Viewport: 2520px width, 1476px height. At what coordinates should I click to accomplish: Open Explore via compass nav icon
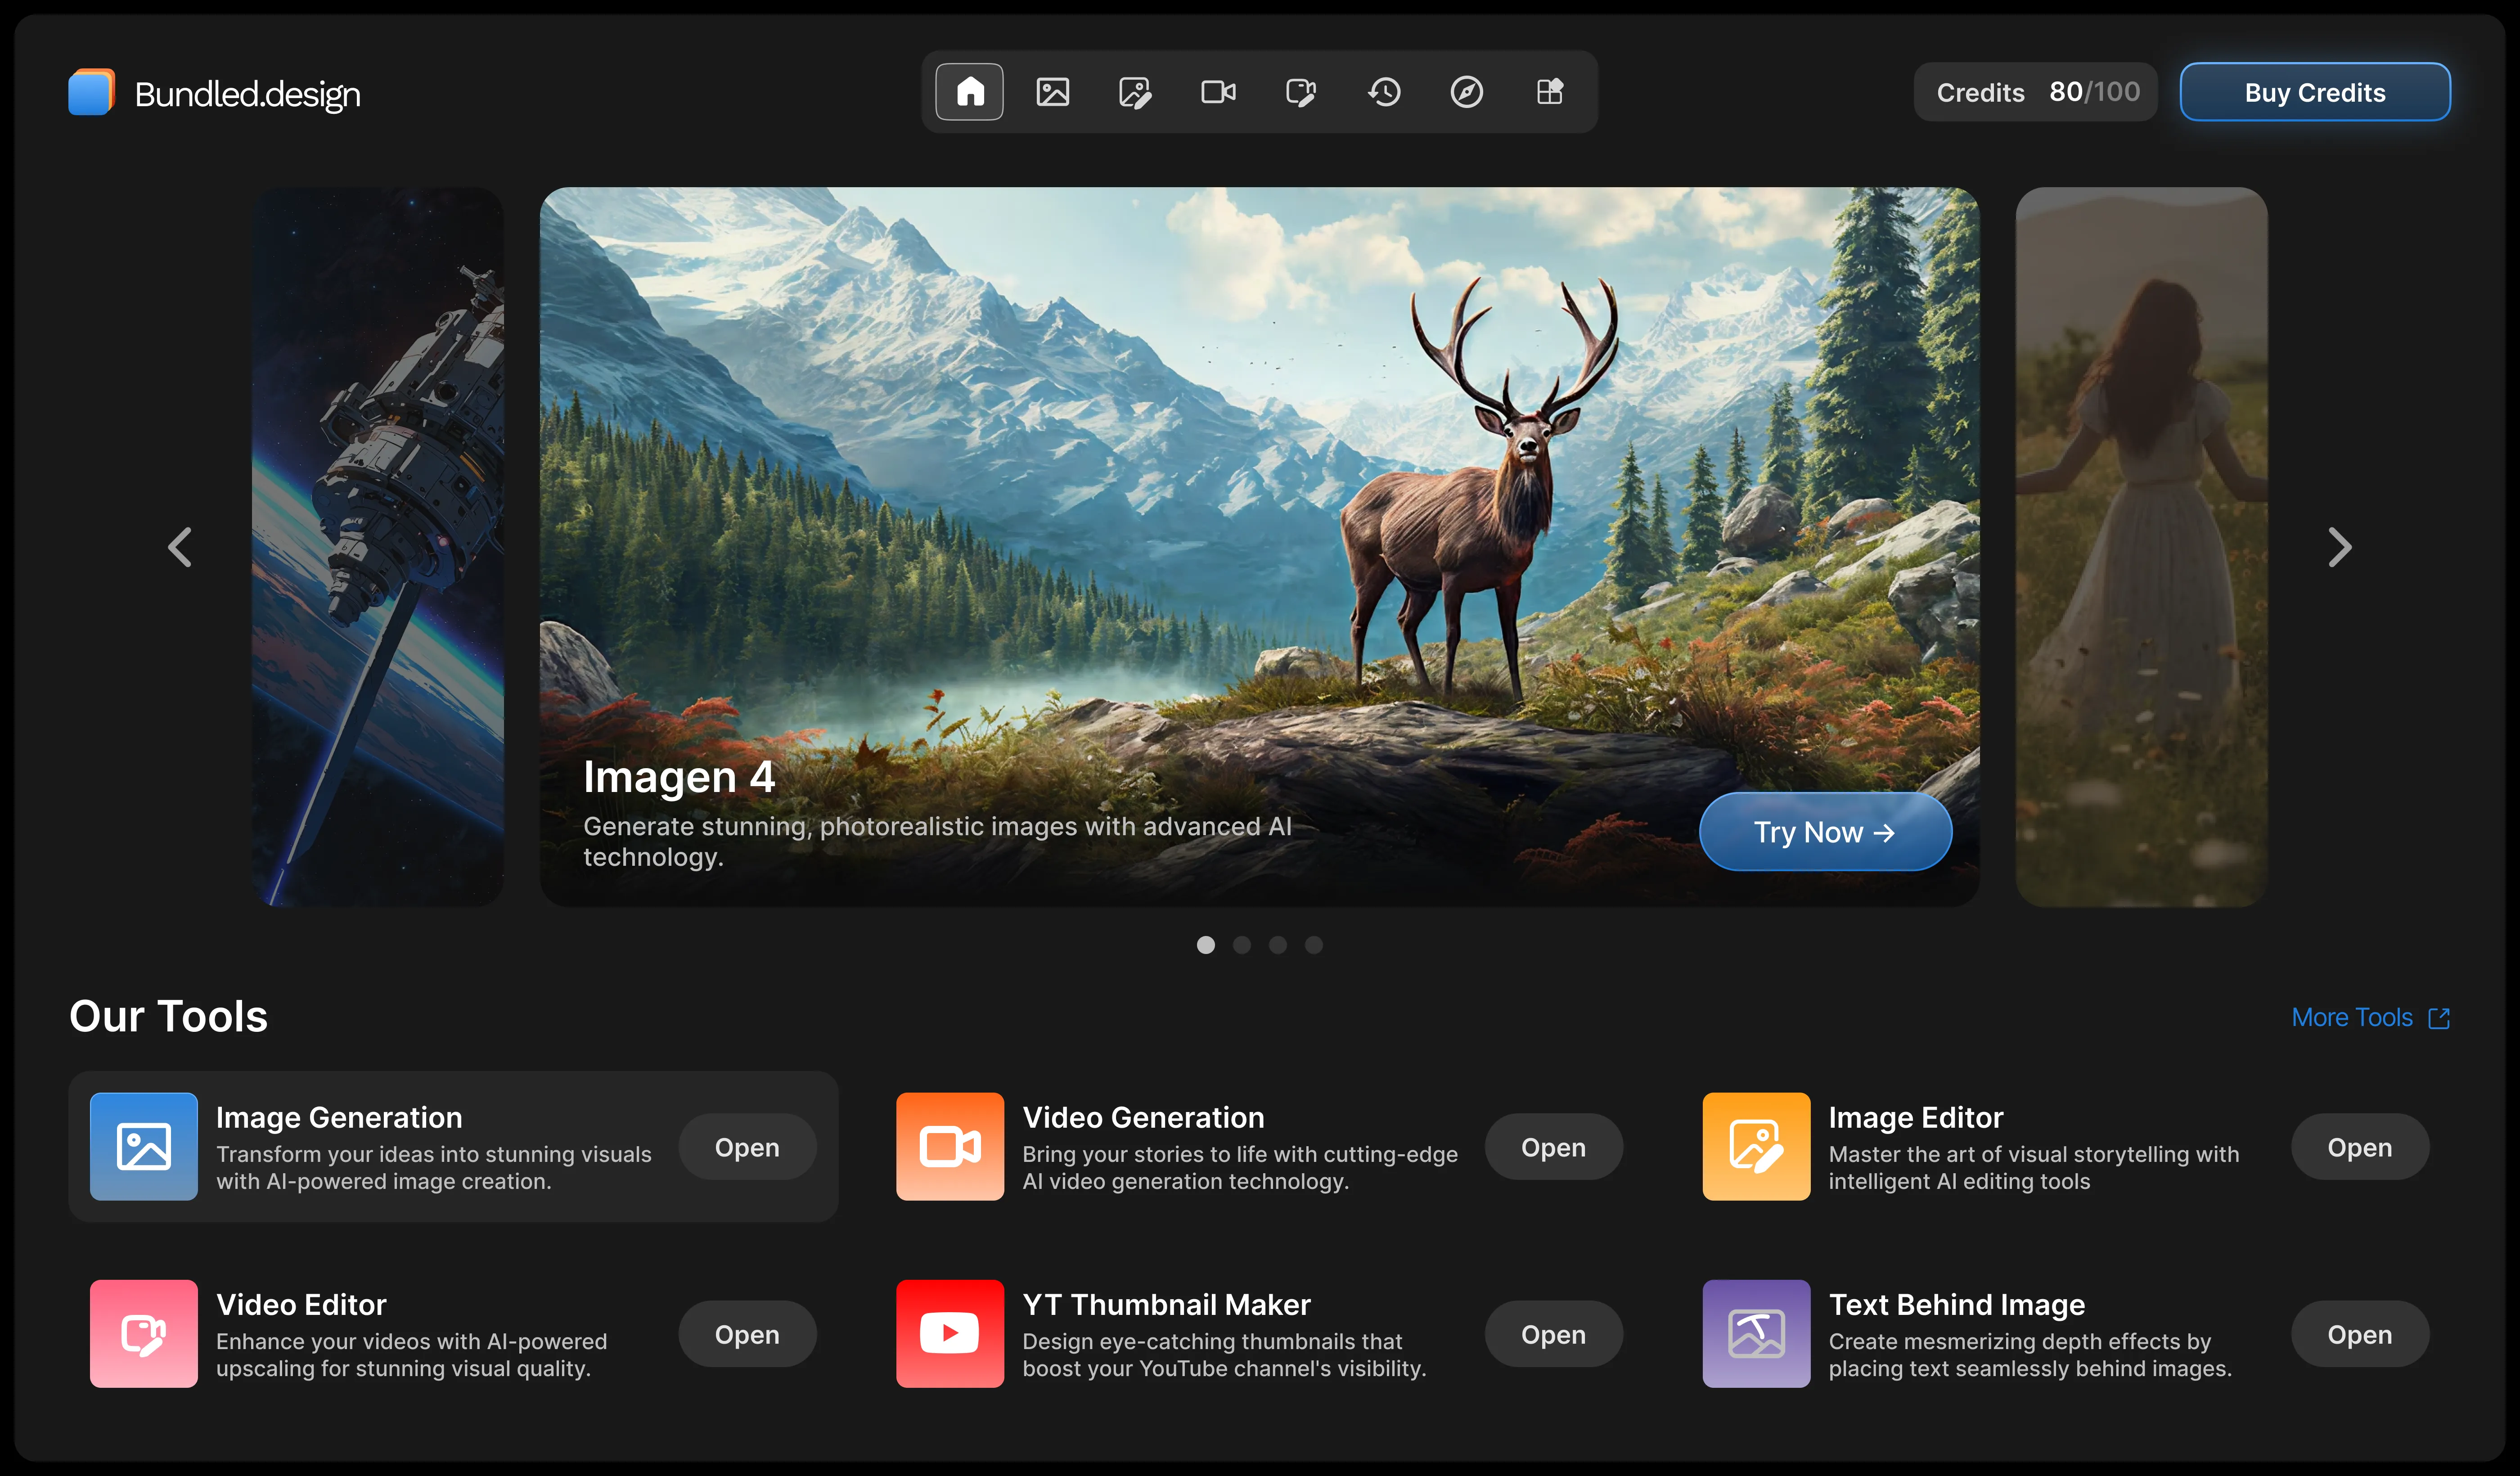coord(1467,92)
